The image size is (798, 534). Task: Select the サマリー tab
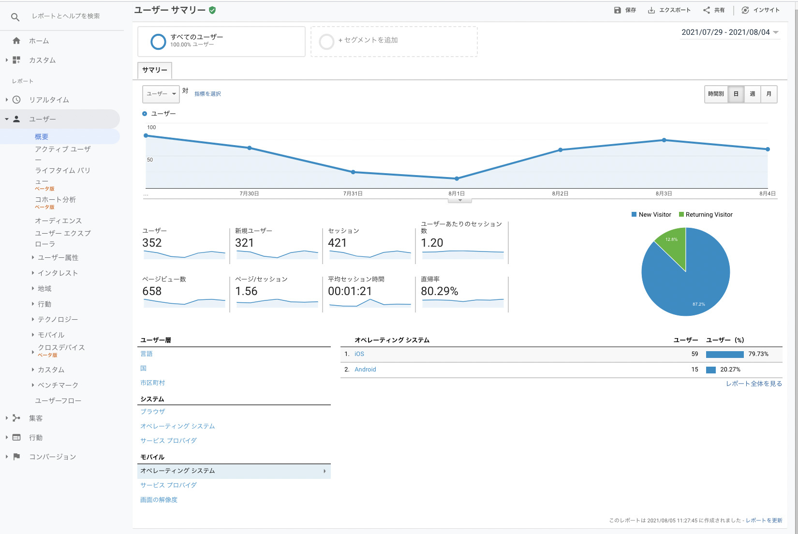(x=155, y=70)
